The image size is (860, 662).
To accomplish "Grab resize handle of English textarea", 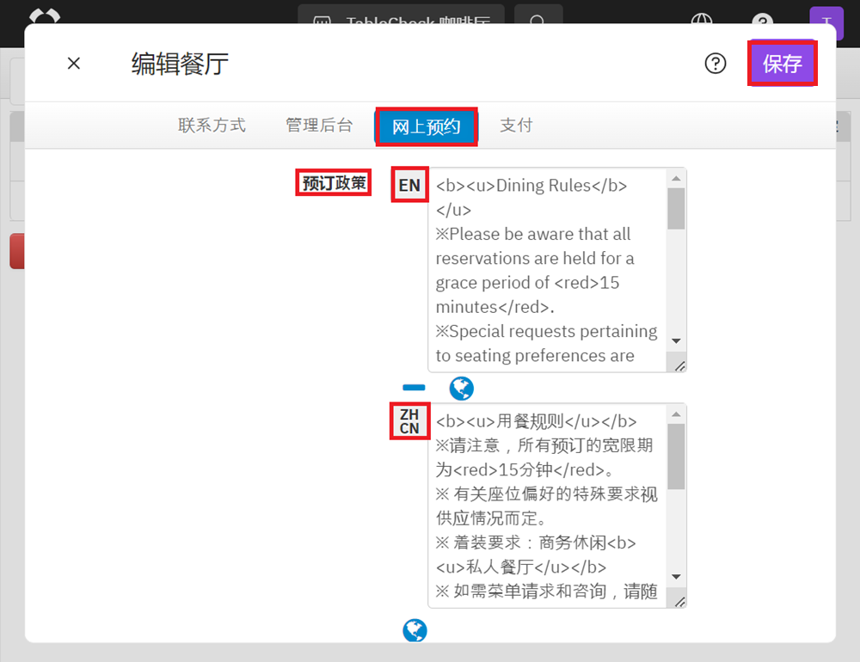I will click(679, 365).
